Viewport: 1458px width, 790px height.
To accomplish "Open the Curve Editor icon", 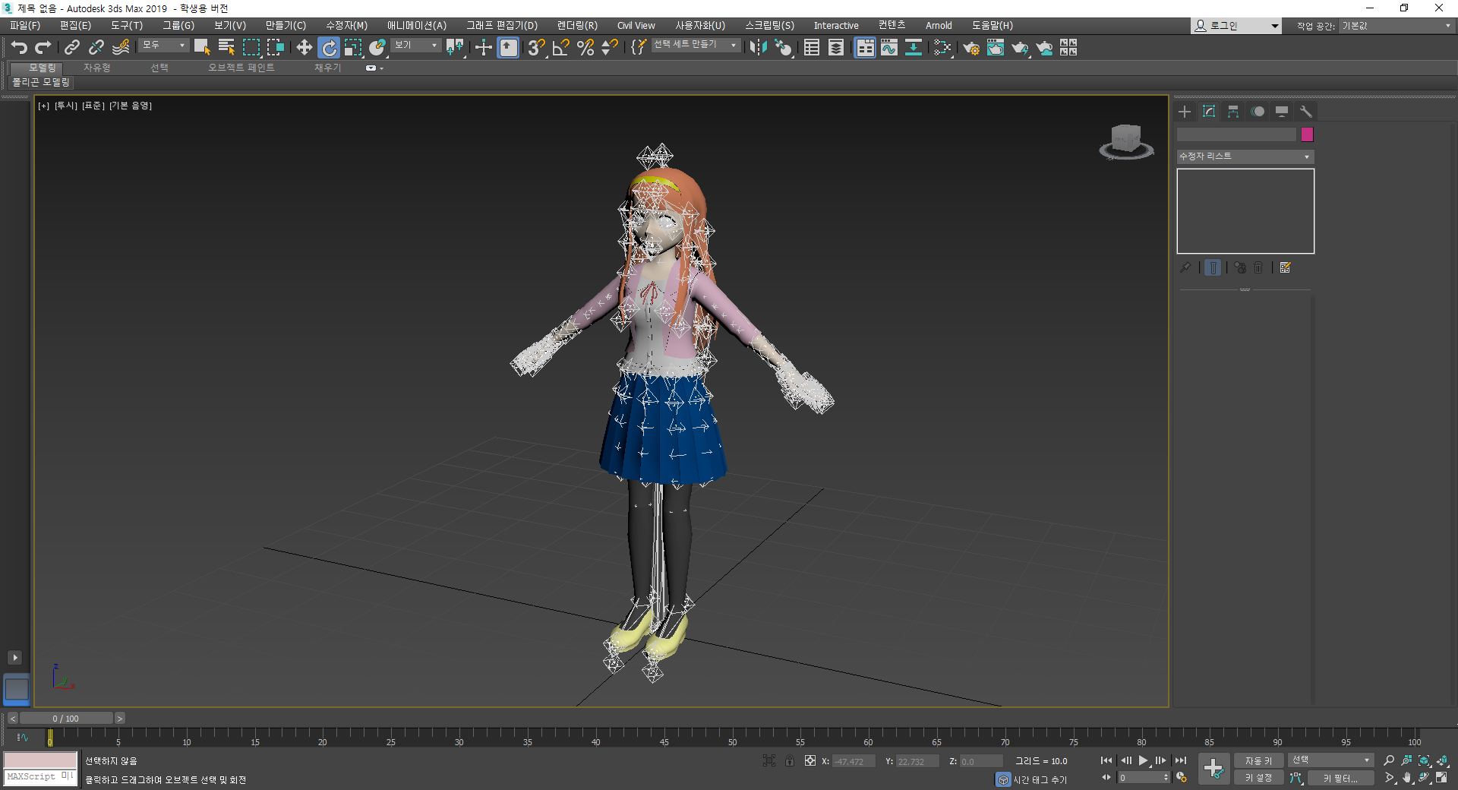I will point(888,48).
